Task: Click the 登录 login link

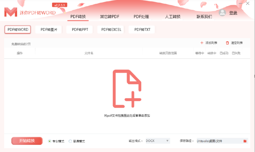Action: click(233, 13)
